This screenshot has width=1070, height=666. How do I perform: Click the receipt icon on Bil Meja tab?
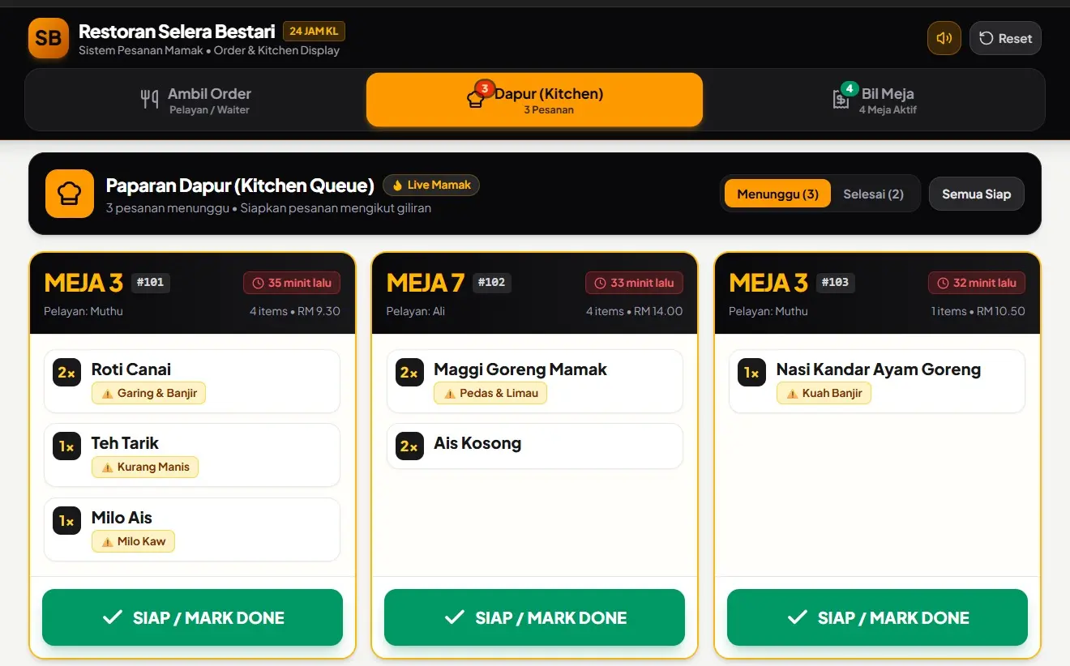[841, 100]
